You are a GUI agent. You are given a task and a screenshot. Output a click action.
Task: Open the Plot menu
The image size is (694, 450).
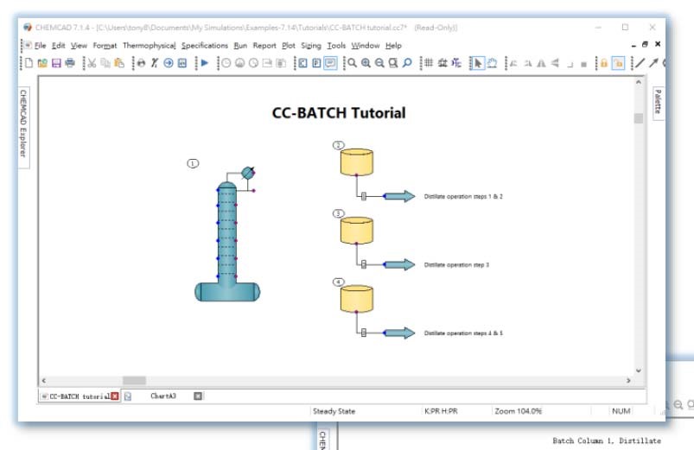tap(289, 45)
